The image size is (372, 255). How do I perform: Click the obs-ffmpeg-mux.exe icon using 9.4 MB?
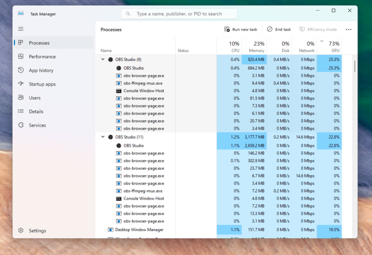tap(119, 83)
